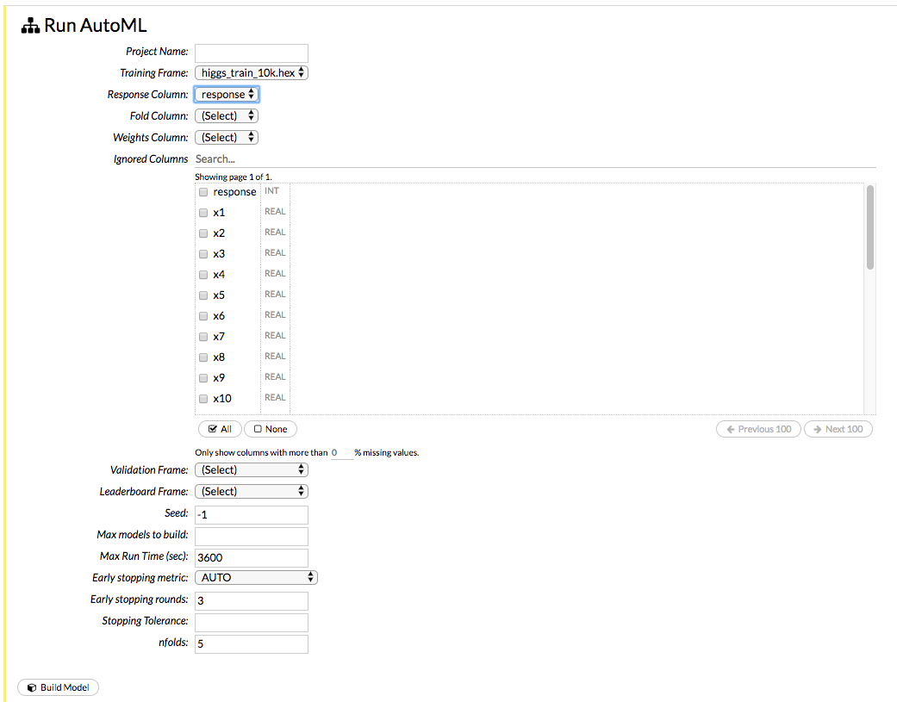897x702 pixels.
Task: Open the Validation Frame selector
Action: [251, 469]
